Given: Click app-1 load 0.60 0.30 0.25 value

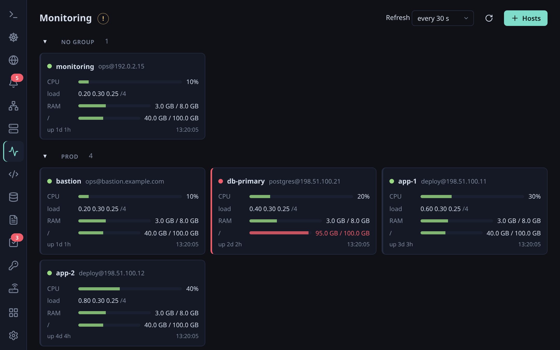Looking at the screenshot, I should click(440, 209).
